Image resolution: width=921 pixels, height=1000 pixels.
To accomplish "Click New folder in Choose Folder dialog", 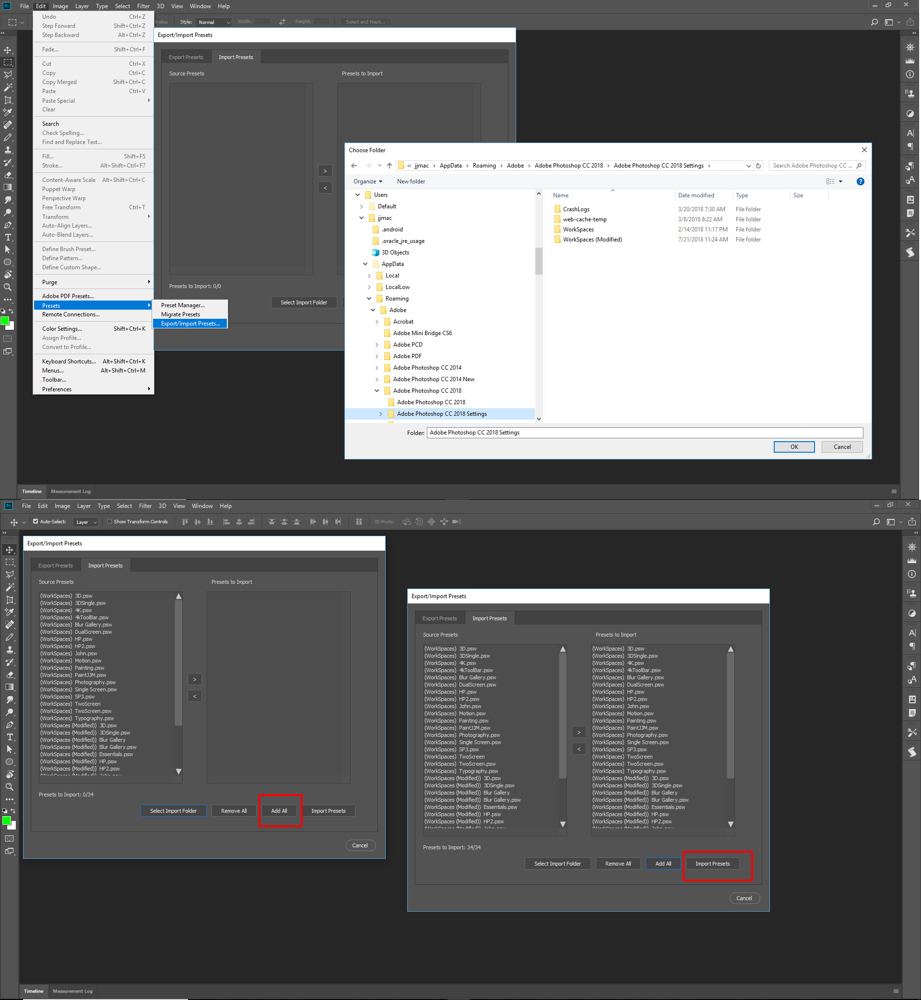I will (411, 181).
